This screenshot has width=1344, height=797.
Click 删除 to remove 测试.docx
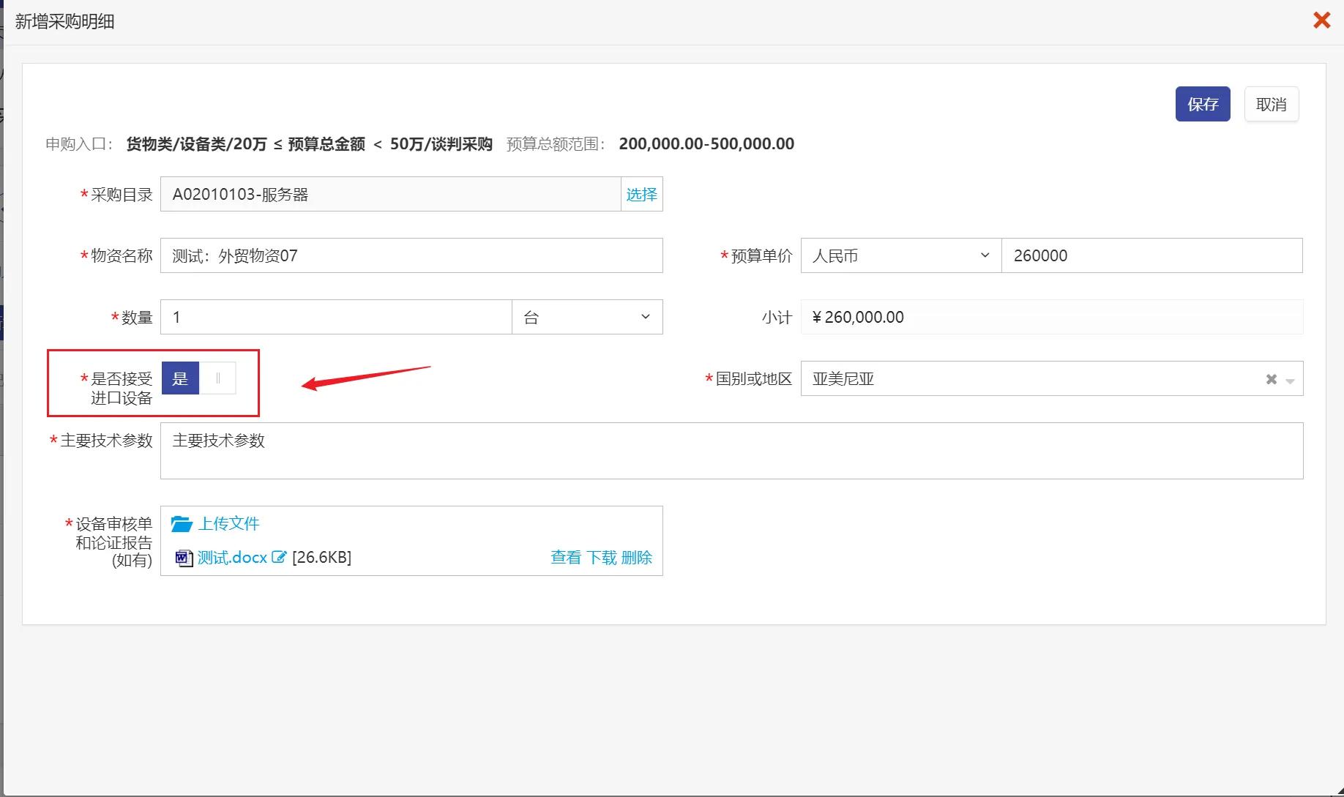coord(636,558)
